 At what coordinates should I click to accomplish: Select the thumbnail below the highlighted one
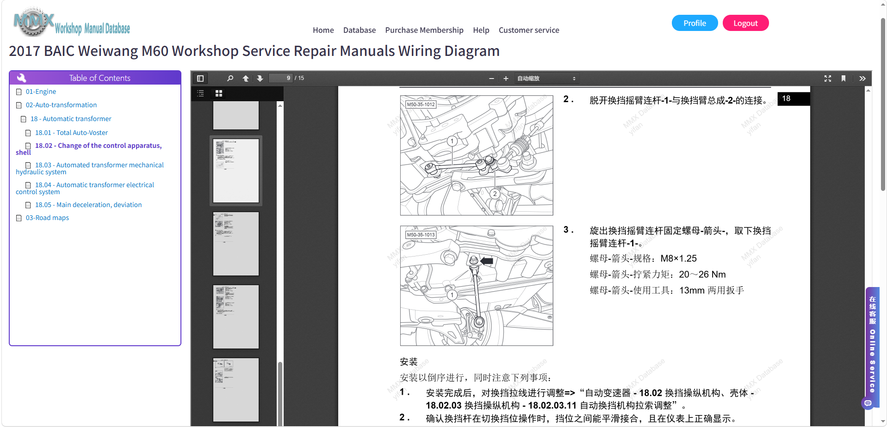(x=236, y=244)
